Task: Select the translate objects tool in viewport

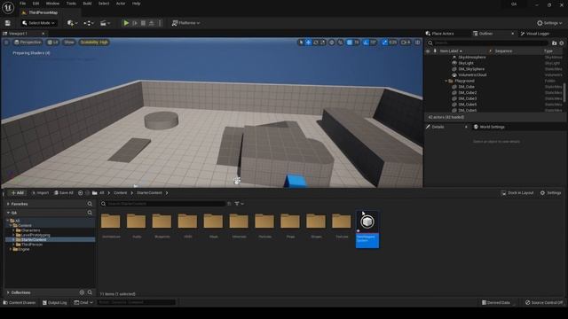Action: click(x=308, y=43)
